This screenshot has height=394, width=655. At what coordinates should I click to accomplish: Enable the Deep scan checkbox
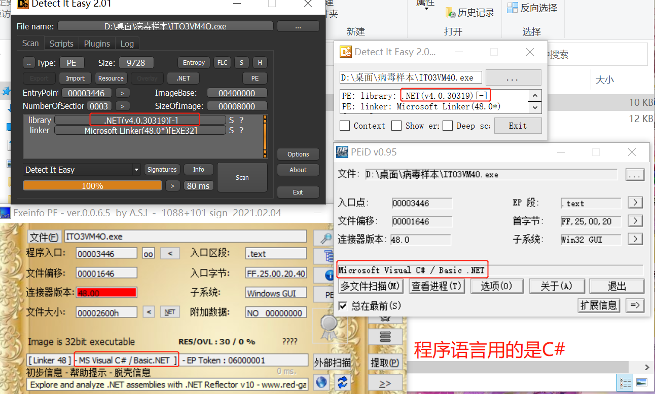coord(448,126)
